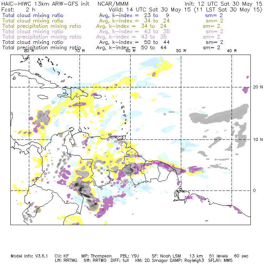This screenshot has height=264, width=264.
Task: Click the "NCAR/MMM" header text
Action: pyautogui.click(x=113, y=4)
